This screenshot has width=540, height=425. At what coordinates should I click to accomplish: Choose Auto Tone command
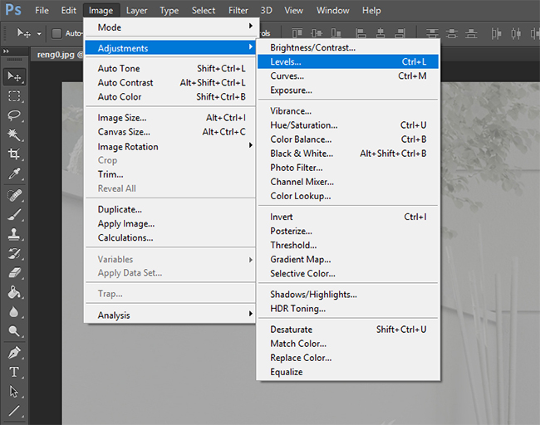click(170, 69)
